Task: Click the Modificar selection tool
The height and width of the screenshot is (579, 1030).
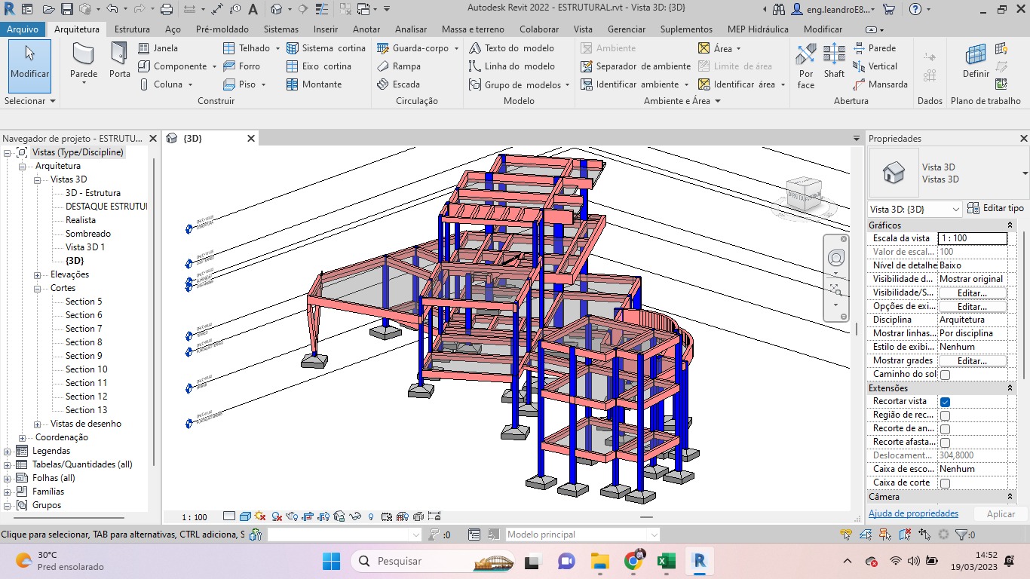Action: click(30, 66)
